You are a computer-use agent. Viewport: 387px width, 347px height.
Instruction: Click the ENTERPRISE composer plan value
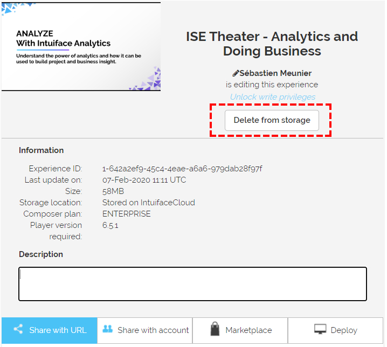tap(126, 214)
